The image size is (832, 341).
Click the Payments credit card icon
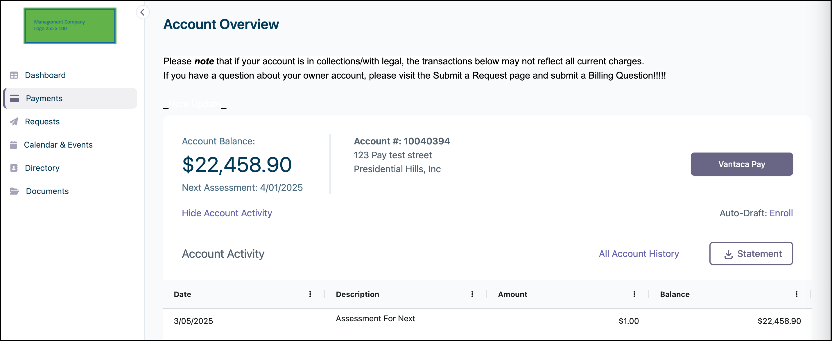click(15, 98)
